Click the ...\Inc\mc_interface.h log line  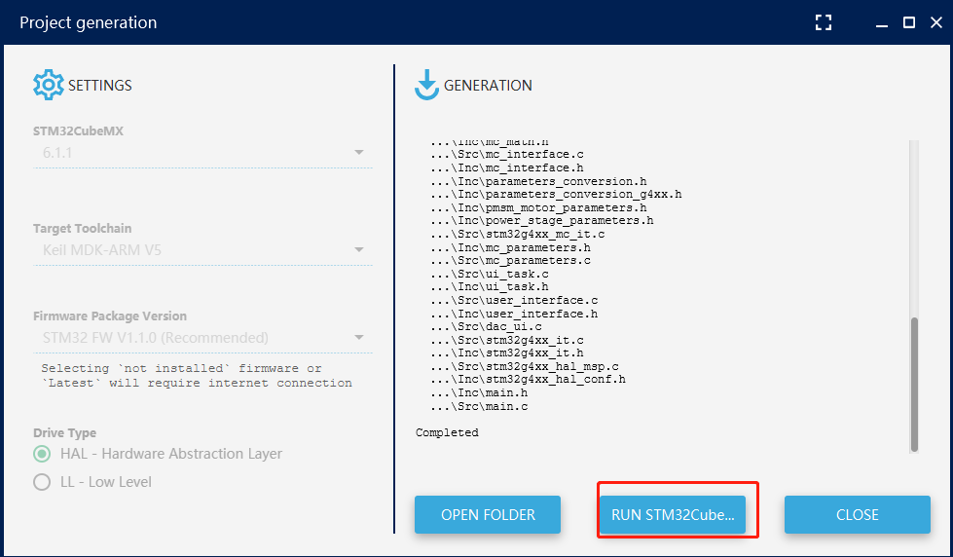click(x=507, y=167)
